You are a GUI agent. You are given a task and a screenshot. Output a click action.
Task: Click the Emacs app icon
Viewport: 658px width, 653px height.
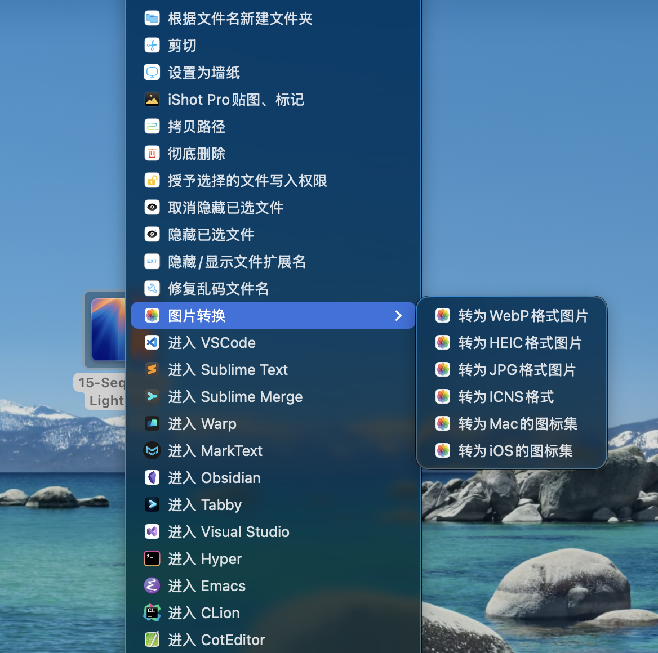[152, 586]
